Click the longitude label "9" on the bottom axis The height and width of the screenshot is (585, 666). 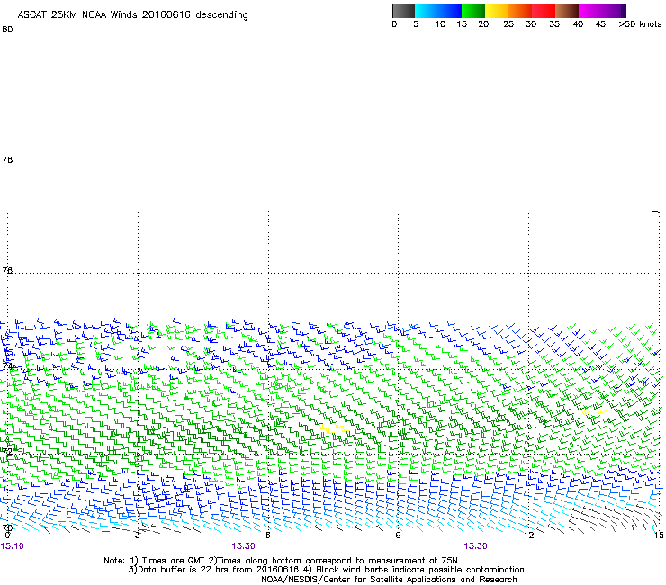click(398, 535)
